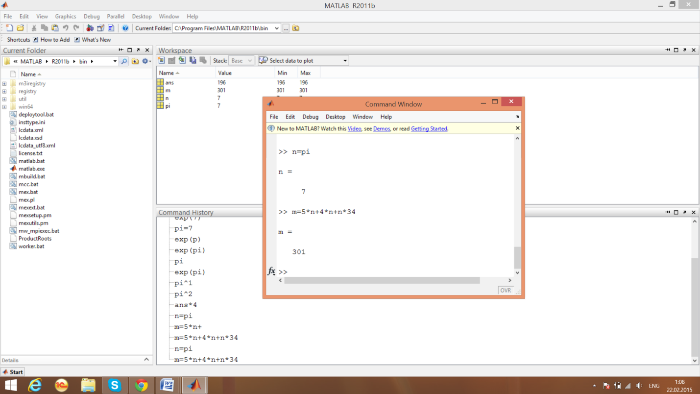
Task: Open the main MATLAB Window menu
Action: (x=169, y=16)
